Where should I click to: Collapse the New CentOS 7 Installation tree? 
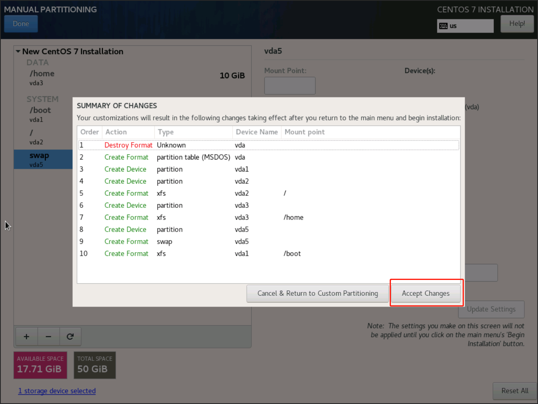(18, 52)
